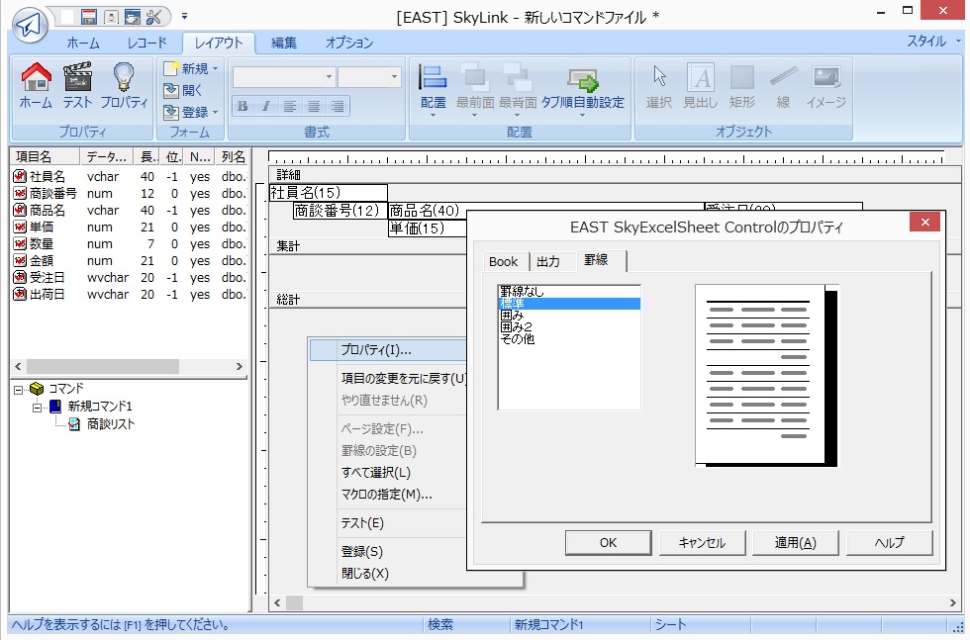Align text right in 書式 group

coord(338,107)
